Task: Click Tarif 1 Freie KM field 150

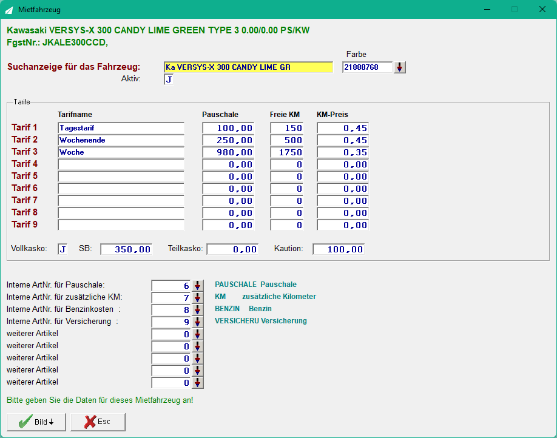Action: [x=286, y=128]
